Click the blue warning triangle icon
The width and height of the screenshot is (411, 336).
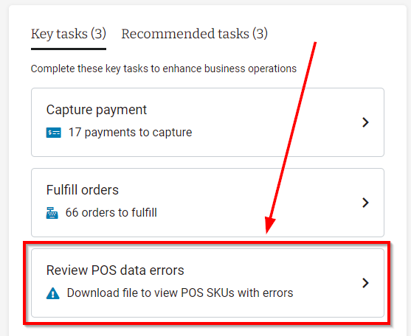pyautogui.click(x=52, y=293)
